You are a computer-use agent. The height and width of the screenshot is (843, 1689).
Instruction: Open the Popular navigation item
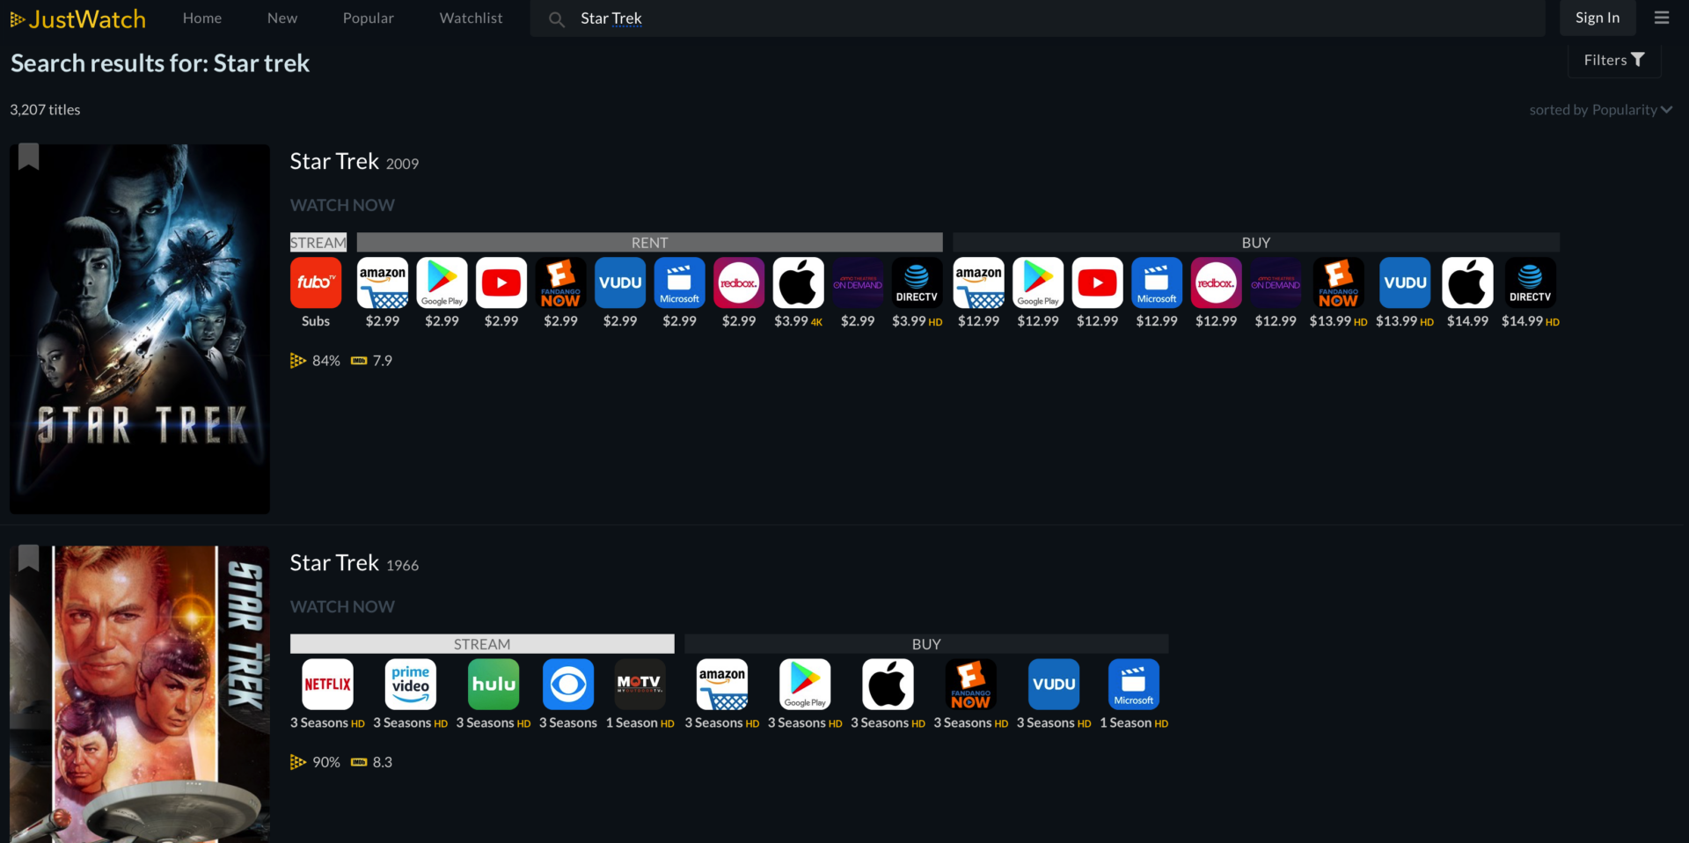(x=369, y=18)
